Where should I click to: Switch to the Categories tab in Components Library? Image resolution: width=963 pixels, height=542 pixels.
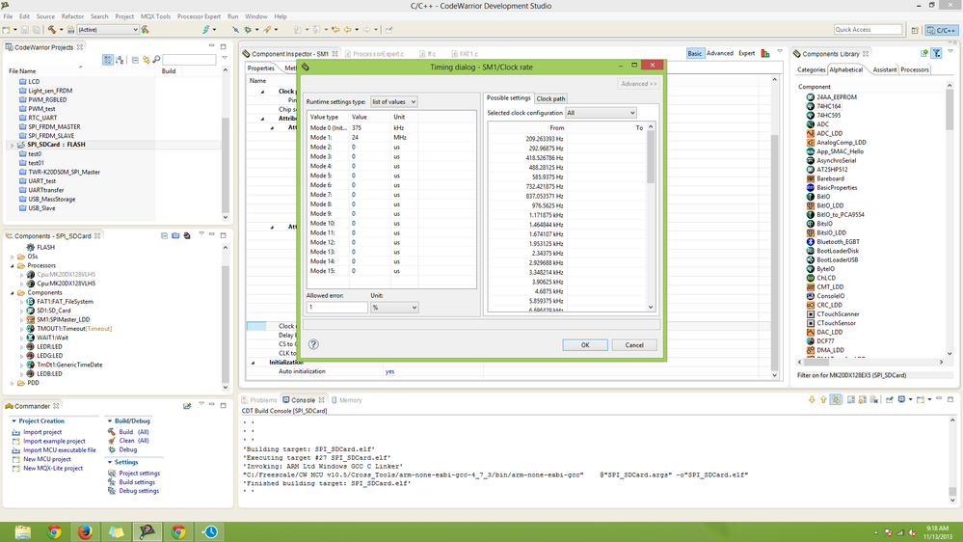(811, 69)
